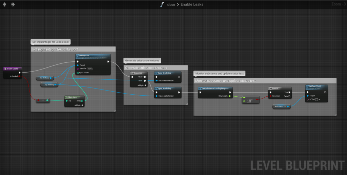Viewport: 347px width, 175px height.
Task: Add pin on the Make Array node
Action: coord(79,105)
